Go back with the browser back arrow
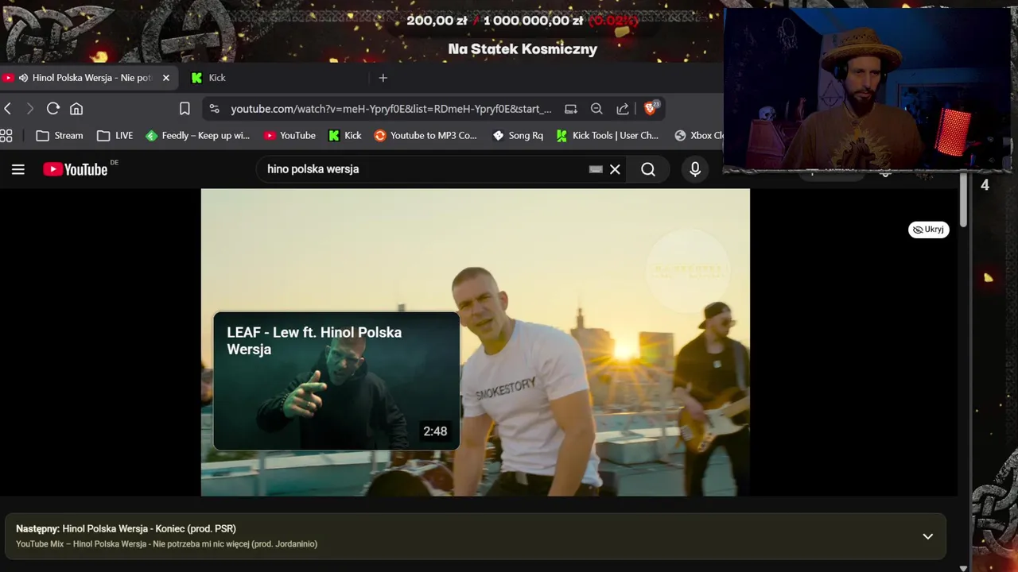Viewport: 1018px width, 572px height. (8, 109)
